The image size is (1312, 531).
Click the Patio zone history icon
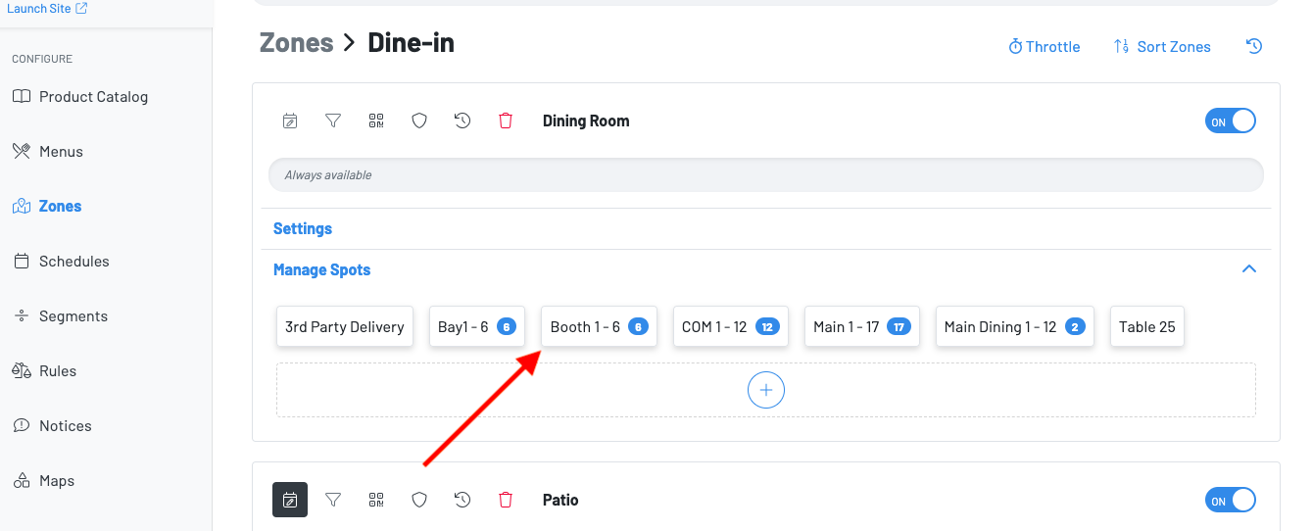coord(462,500)
